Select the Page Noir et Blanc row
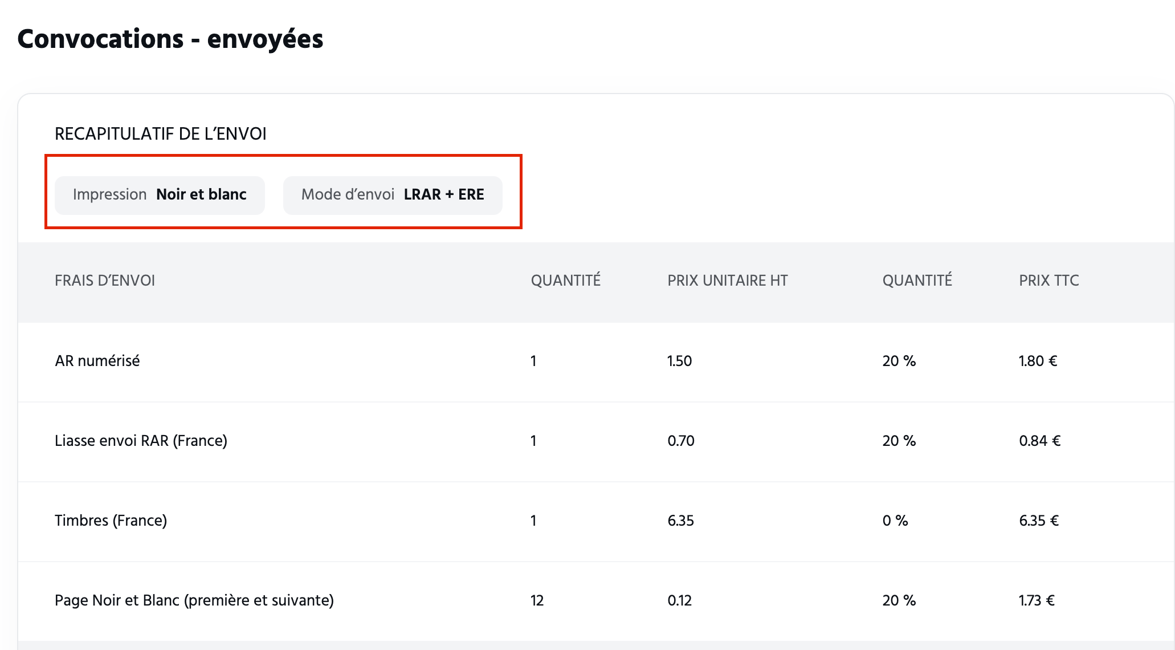 point(596,601)
